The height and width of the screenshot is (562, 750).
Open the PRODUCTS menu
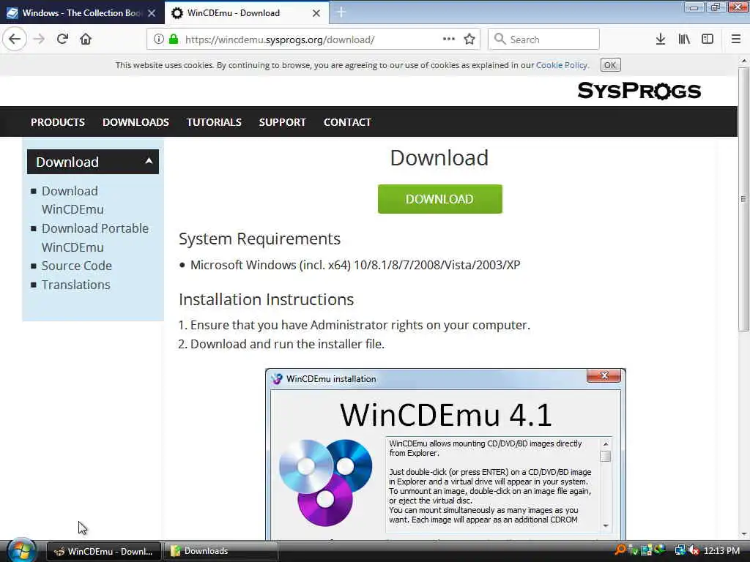pyautogui.click(x=58, y=122)
